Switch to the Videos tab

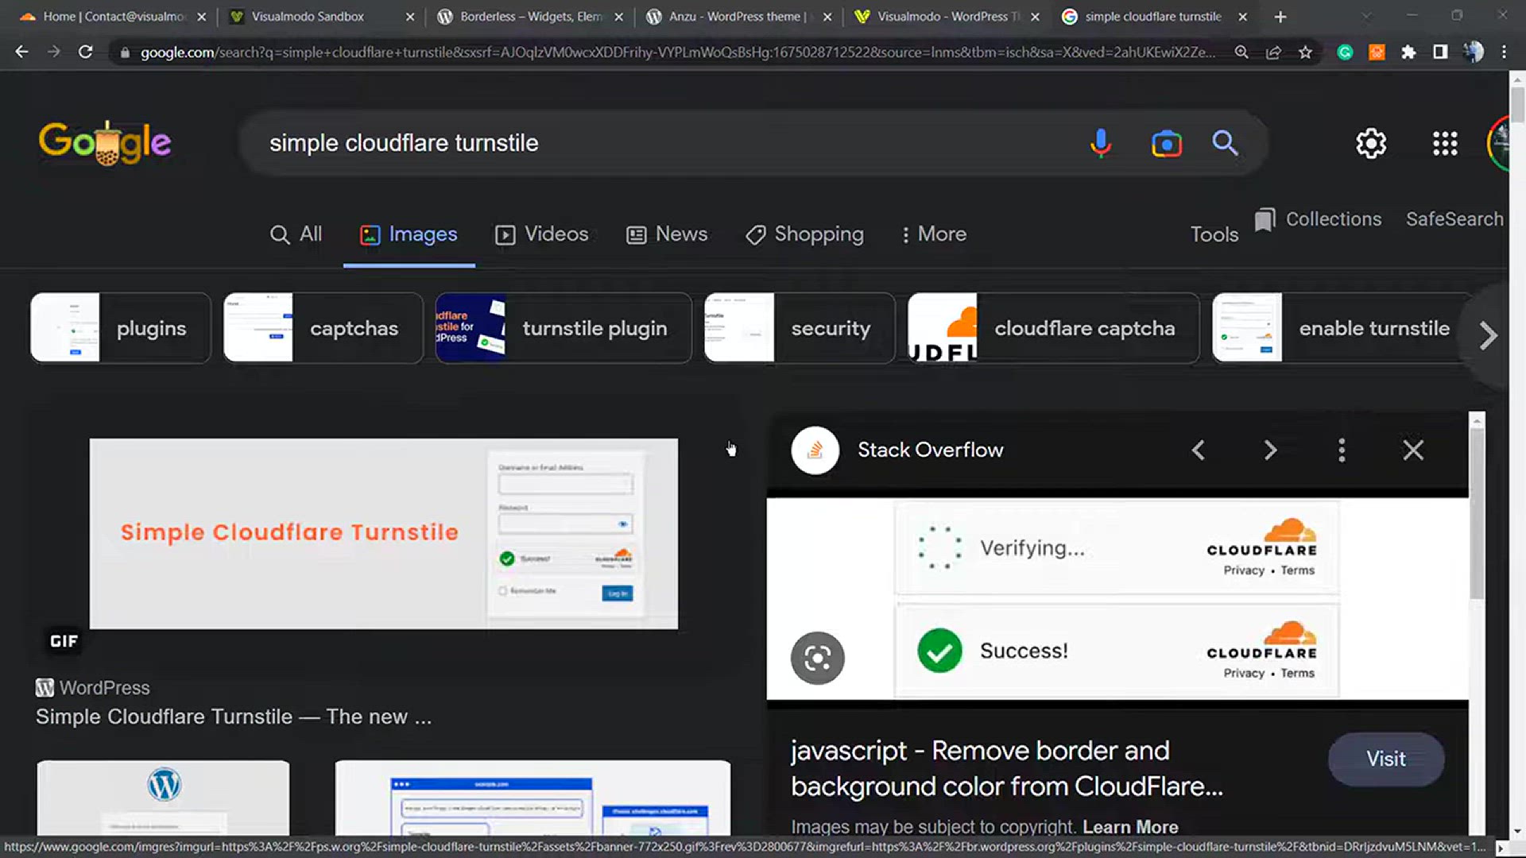click(541, 234)
